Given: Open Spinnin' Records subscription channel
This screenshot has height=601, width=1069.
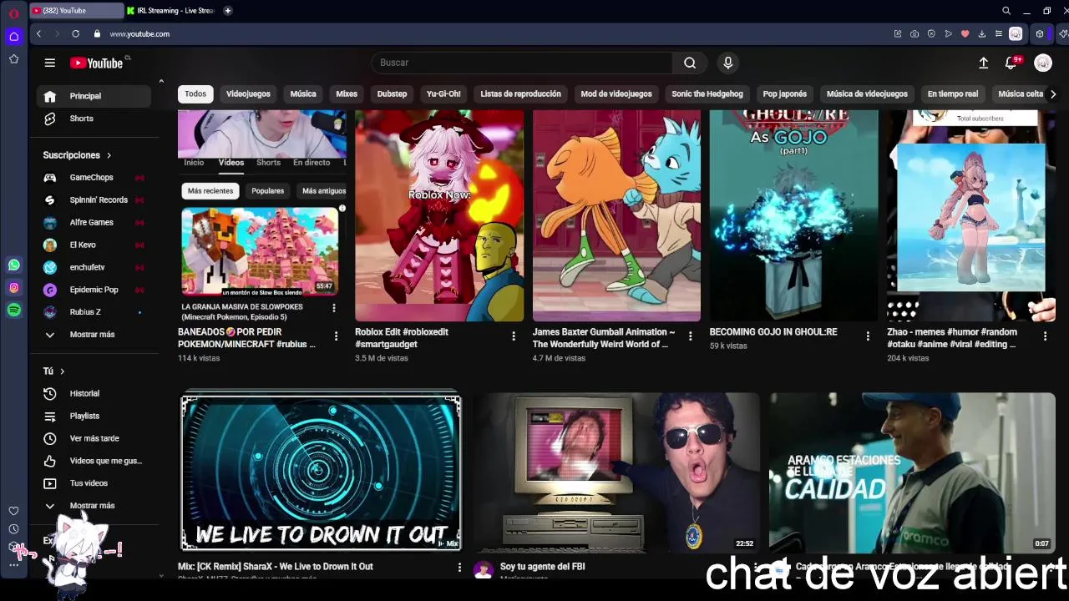Looking at the screenshot, I should (x=94, y=200).
